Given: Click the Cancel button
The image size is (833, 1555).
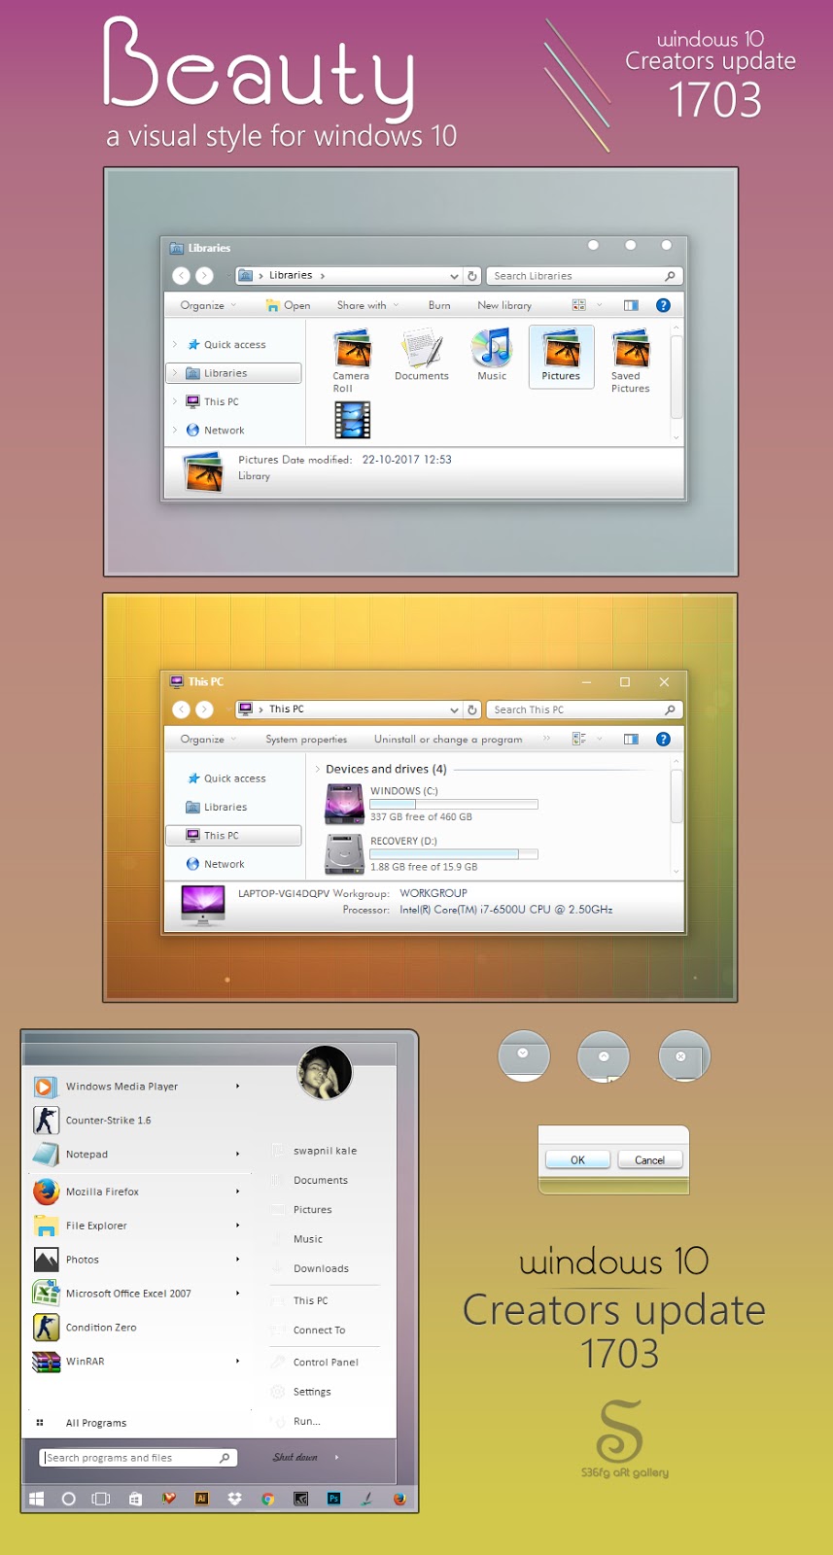Looking at the screenshot, I should 649,1159.
